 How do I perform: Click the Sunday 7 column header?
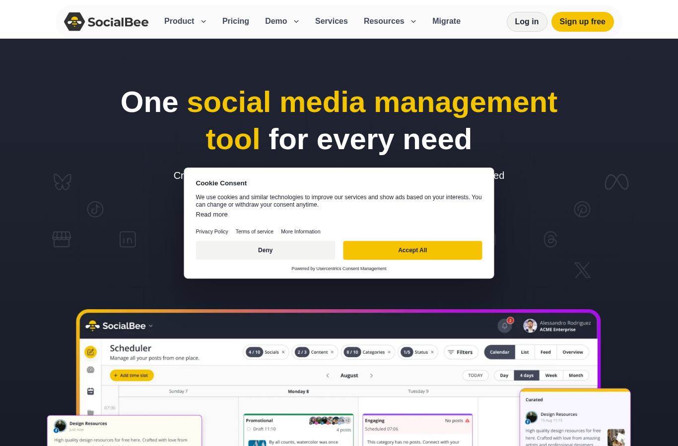tap(179, 391)
